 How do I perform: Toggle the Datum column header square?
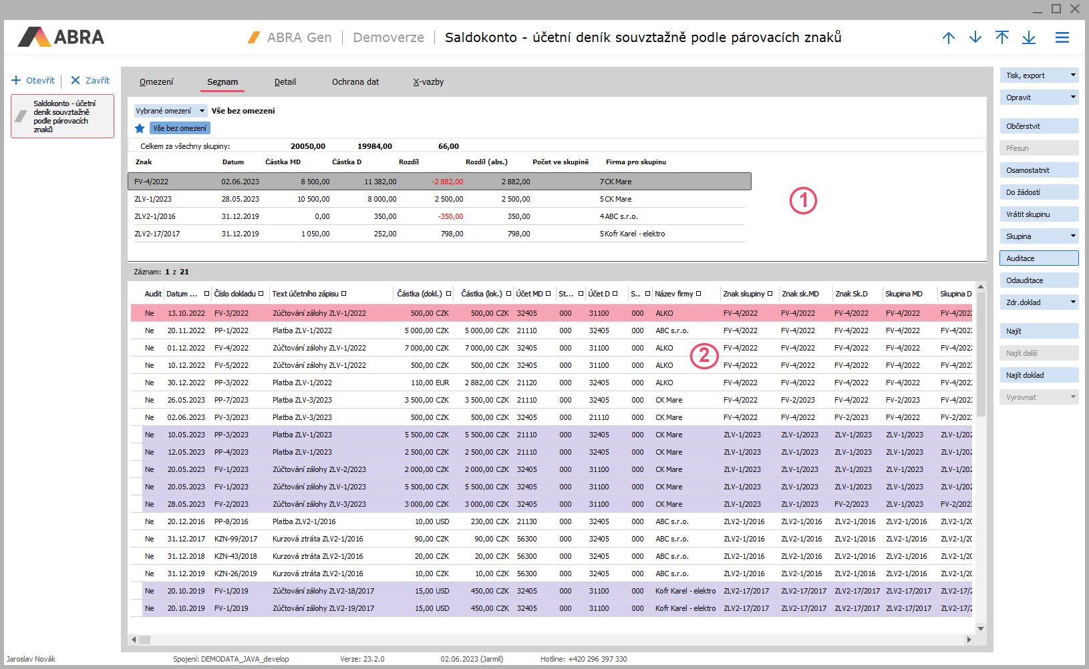(x=206, y=294)
